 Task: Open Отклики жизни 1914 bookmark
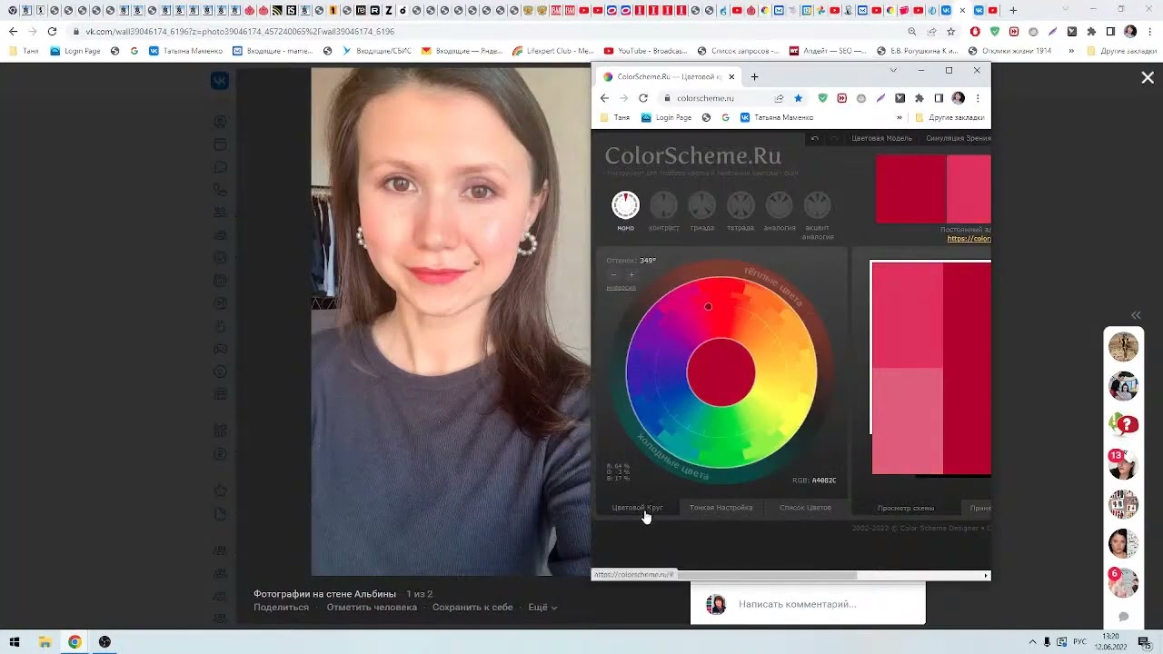(1009, 51)
